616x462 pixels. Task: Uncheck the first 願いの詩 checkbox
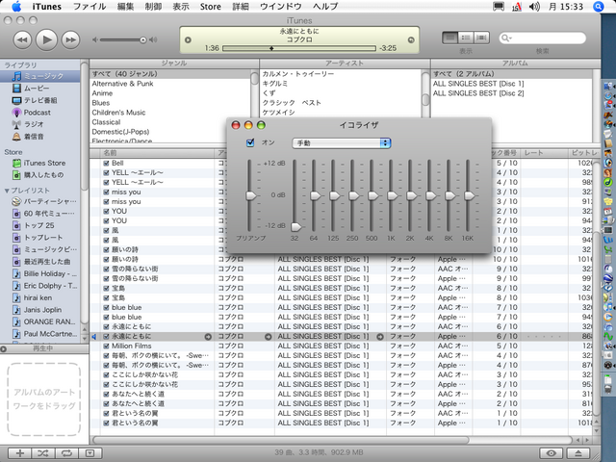(x=106, y=250)
